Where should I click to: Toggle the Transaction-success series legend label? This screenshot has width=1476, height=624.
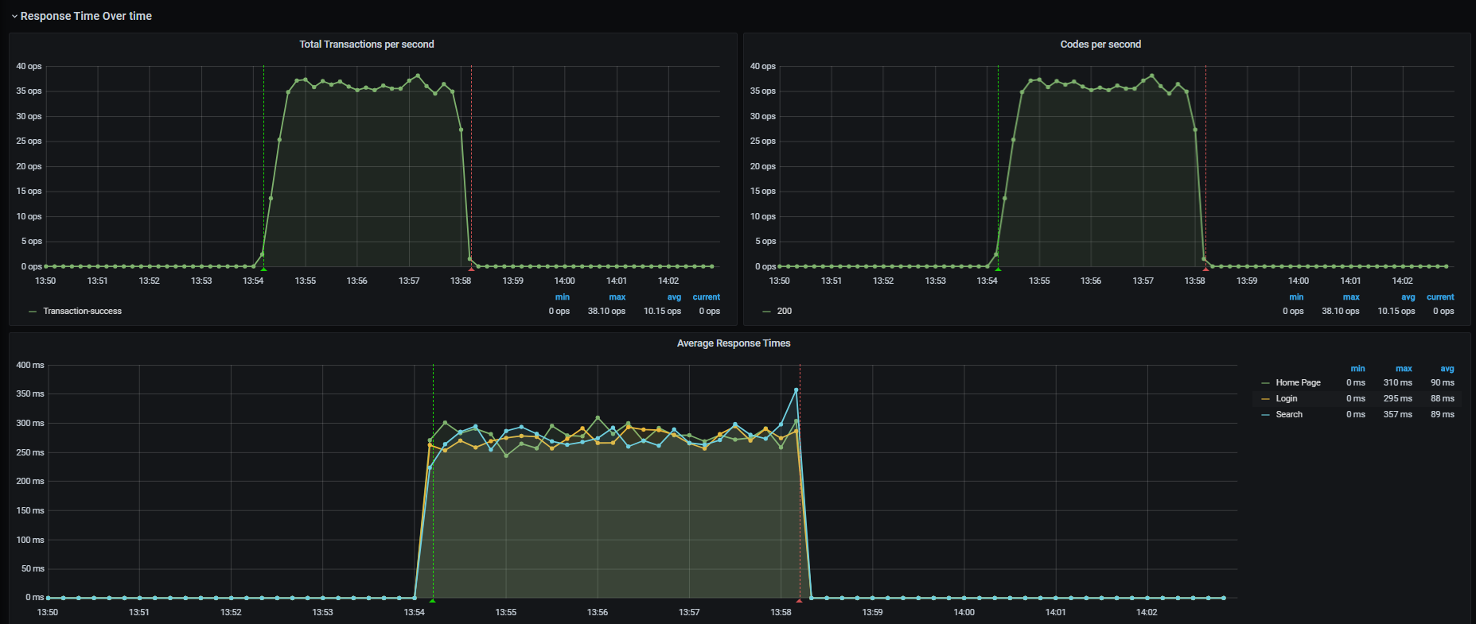[83, 312]
